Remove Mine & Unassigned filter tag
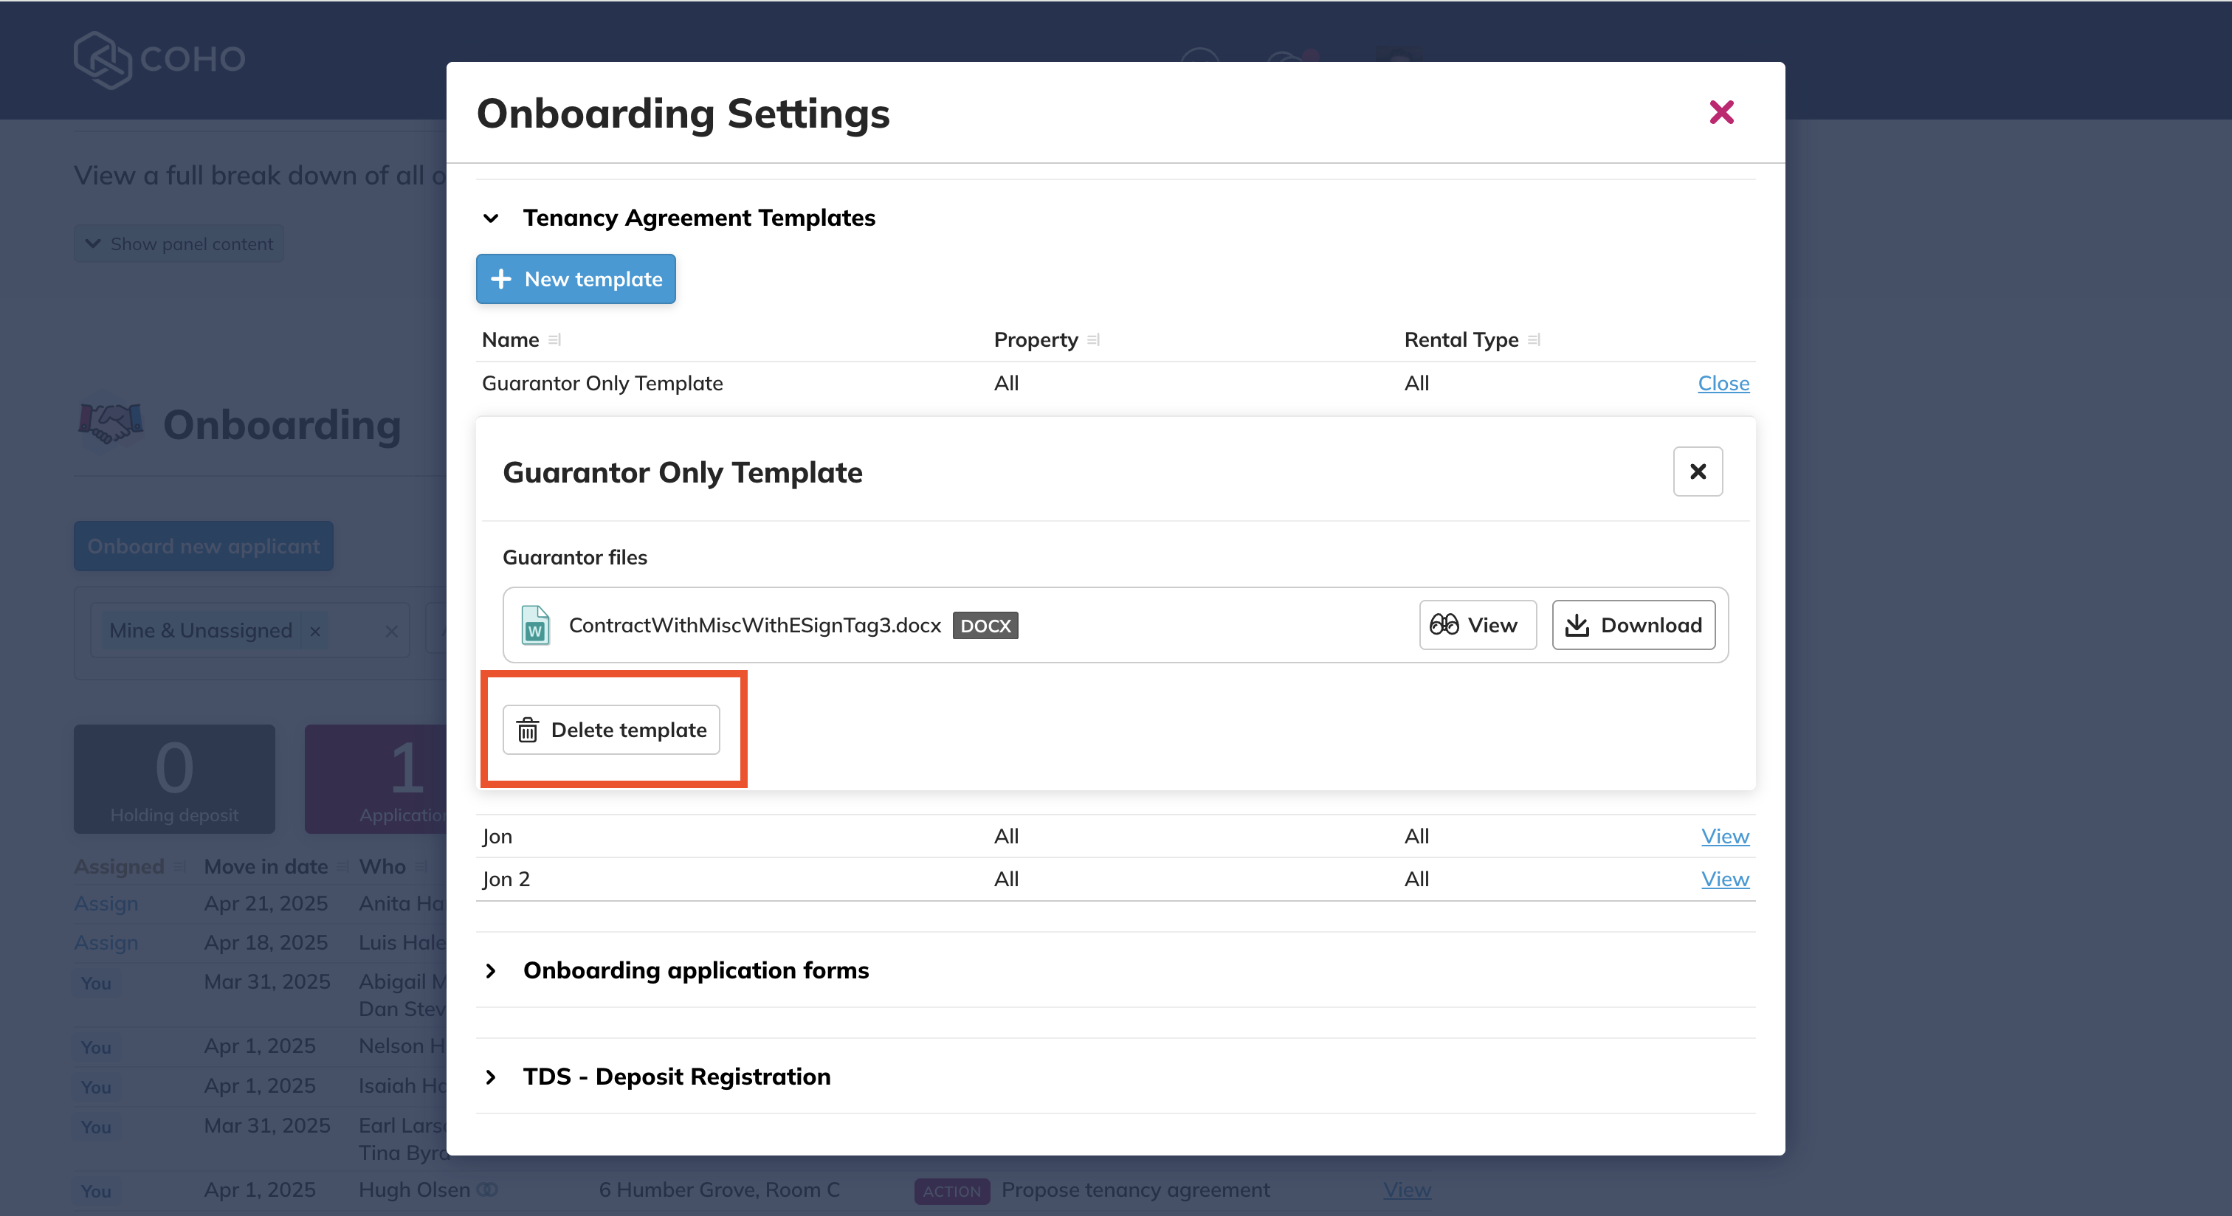 [x=315, y=632]
